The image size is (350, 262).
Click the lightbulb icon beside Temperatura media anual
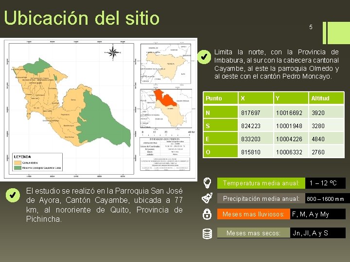click(x=208, y=183)
